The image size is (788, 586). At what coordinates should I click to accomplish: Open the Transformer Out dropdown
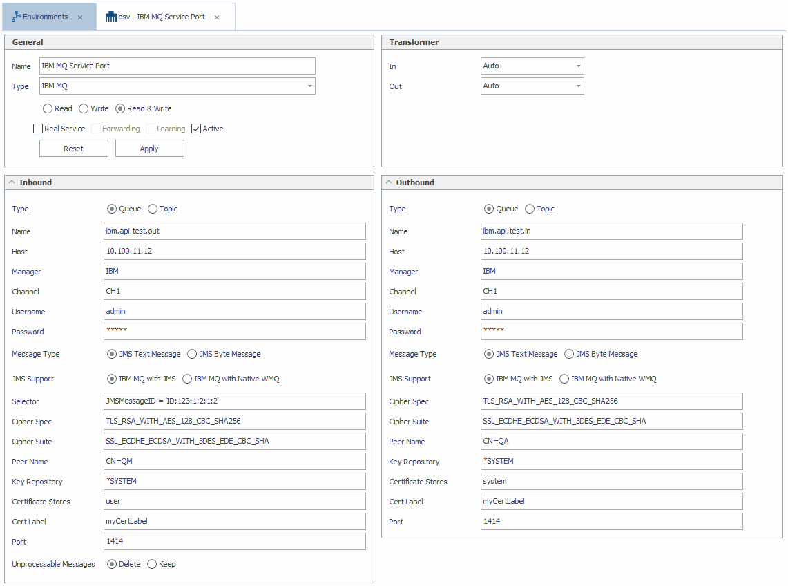(578, 86)
